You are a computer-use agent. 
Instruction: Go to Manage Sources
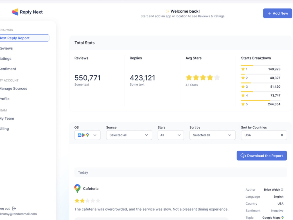tap(13, 89)
